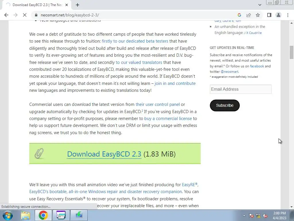Screen dimensions: 294x221
Task: Open the @neosmart twitter link
Action: pos(229,72)
